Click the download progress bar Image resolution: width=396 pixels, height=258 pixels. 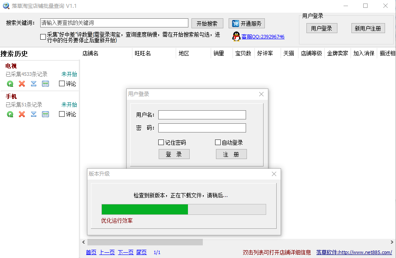point(184,210)
